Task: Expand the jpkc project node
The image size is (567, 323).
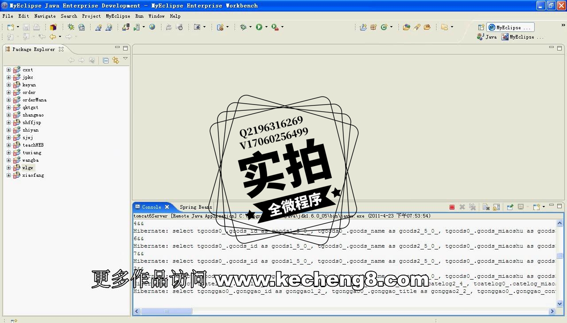Action: click(8, 78)
